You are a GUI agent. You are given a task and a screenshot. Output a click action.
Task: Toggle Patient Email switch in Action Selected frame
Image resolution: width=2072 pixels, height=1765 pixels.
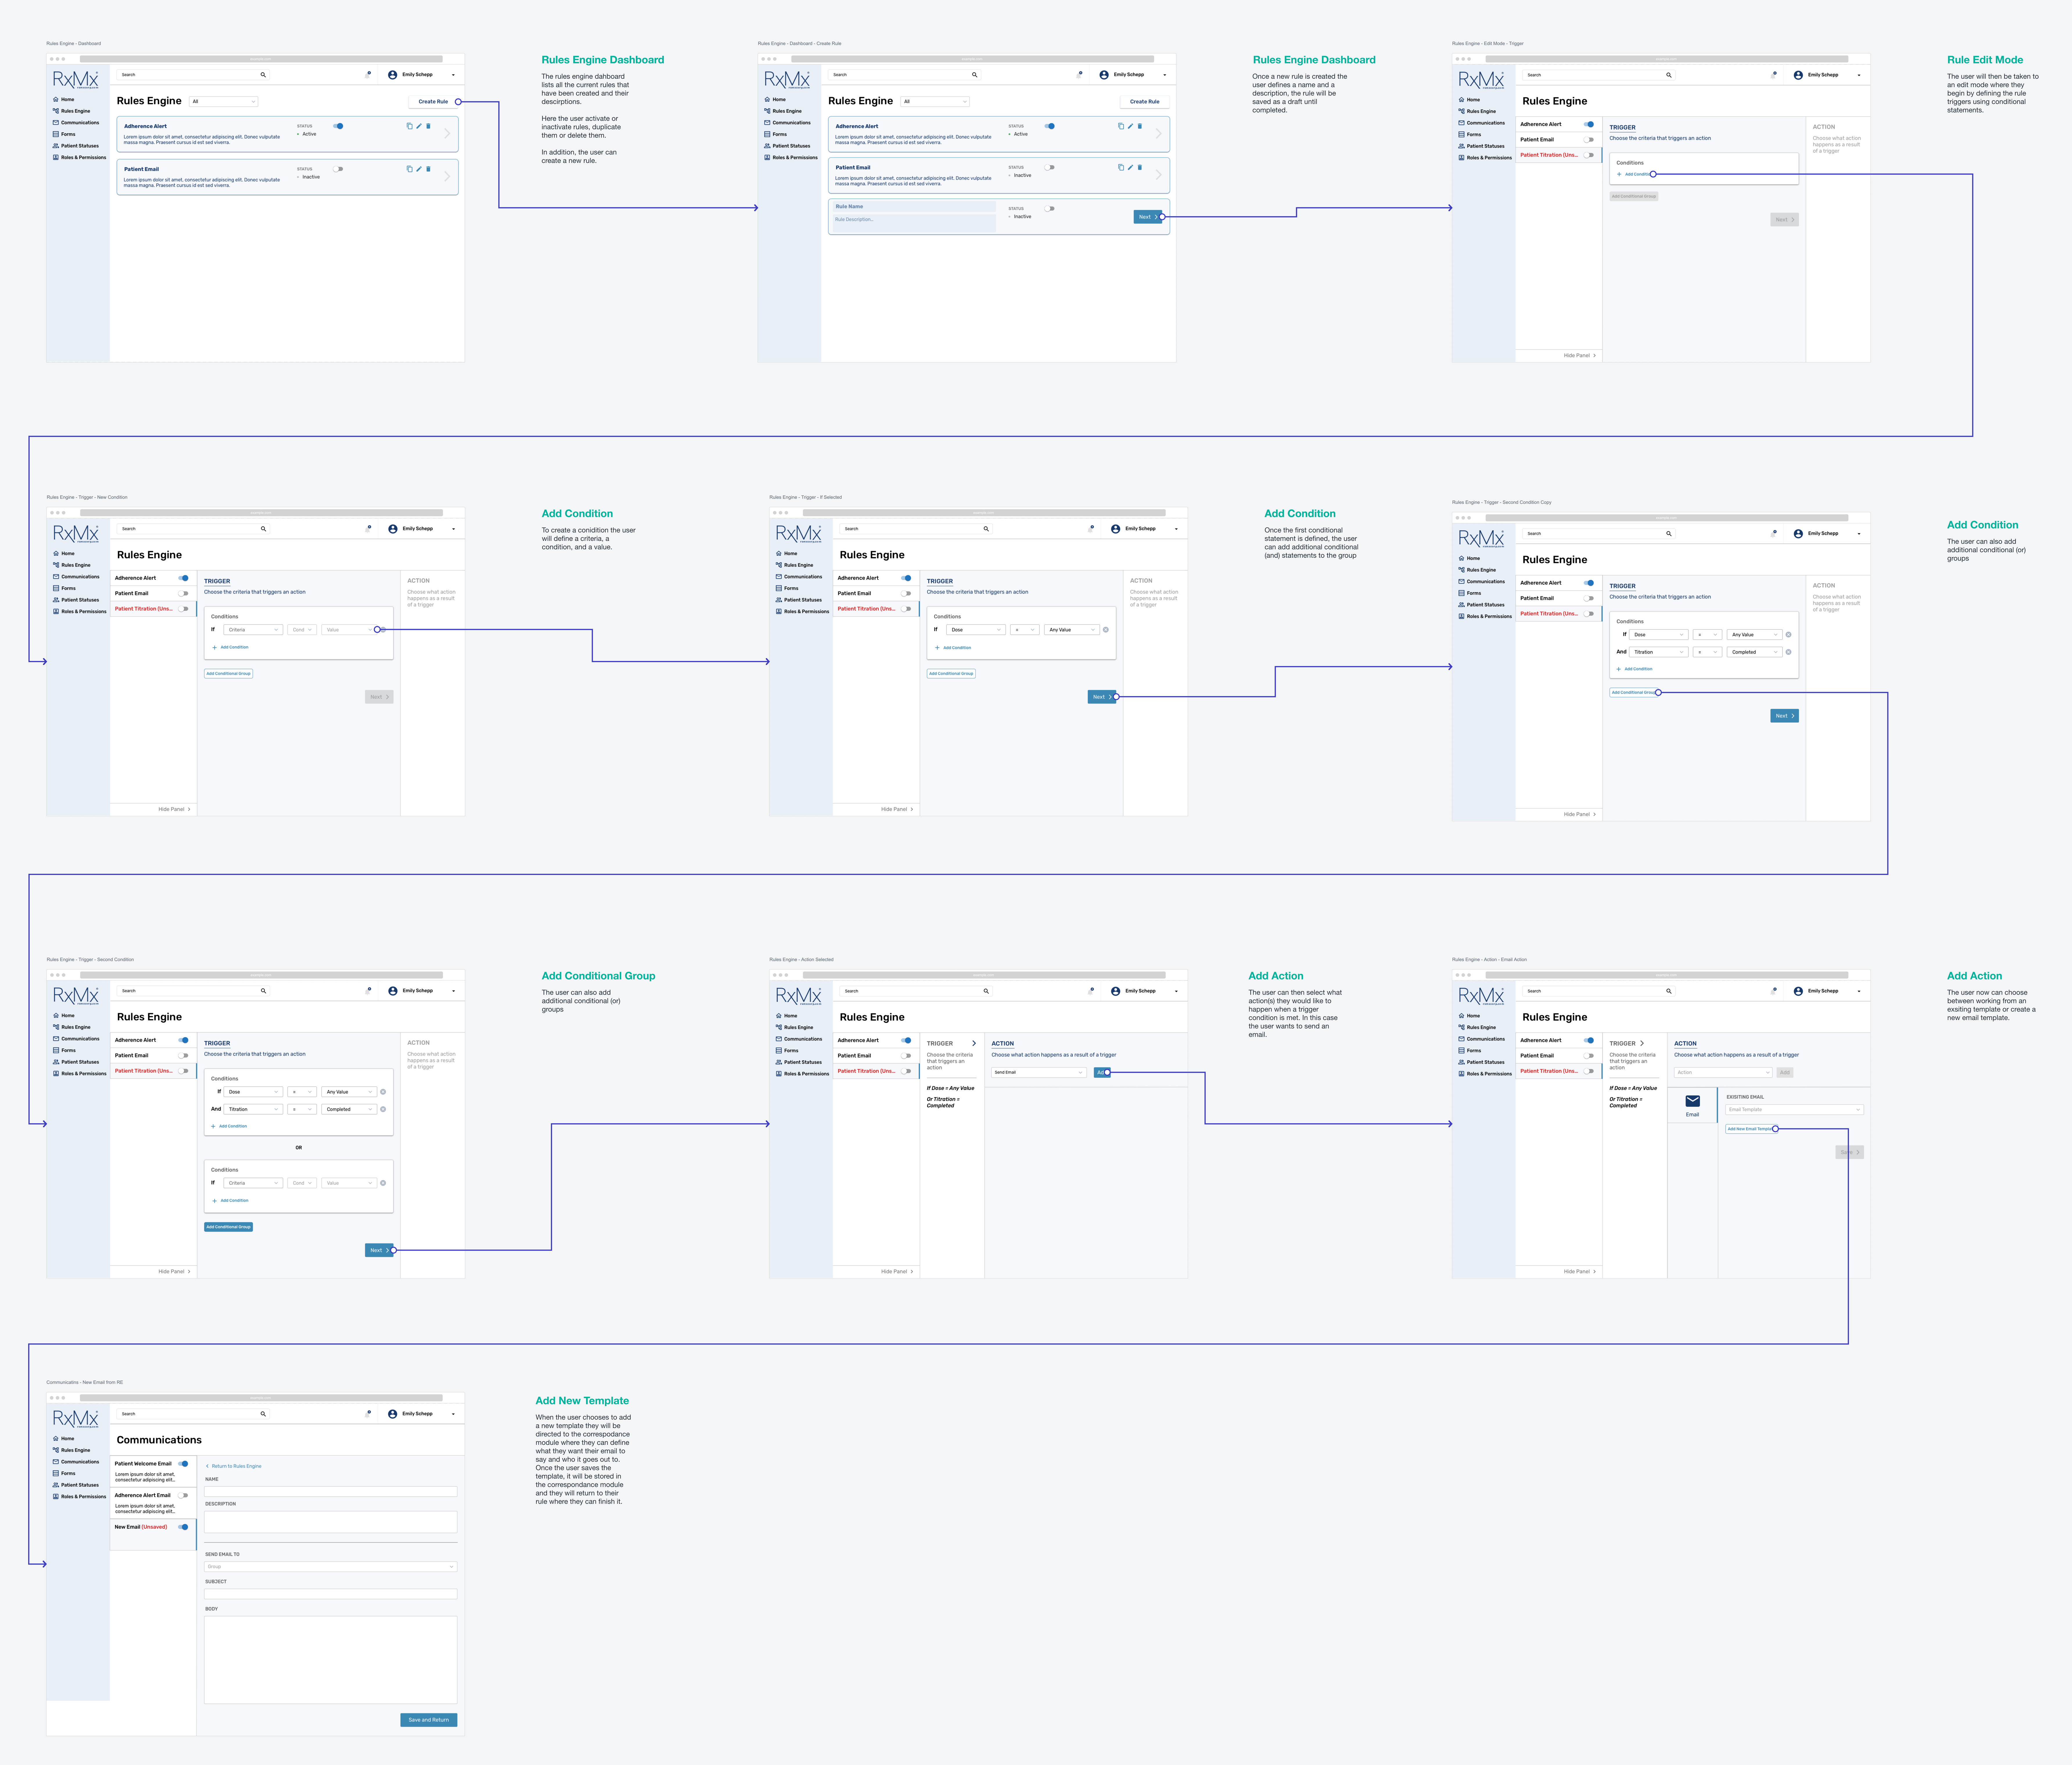906,1056
